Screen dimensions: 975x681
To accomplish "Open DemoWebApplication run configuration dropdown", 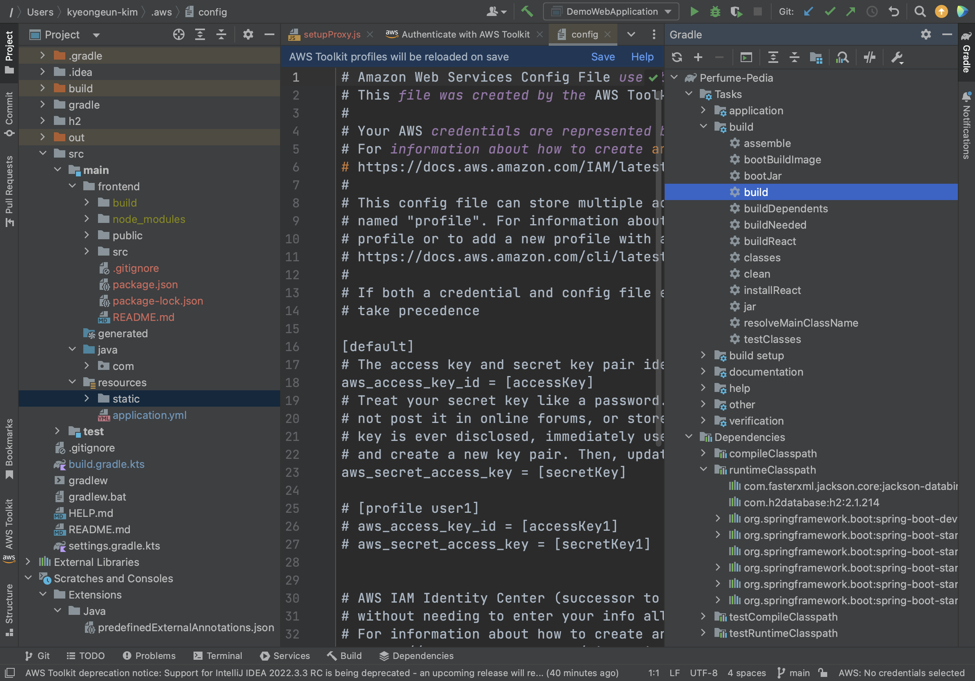I will tap(611, 11).
